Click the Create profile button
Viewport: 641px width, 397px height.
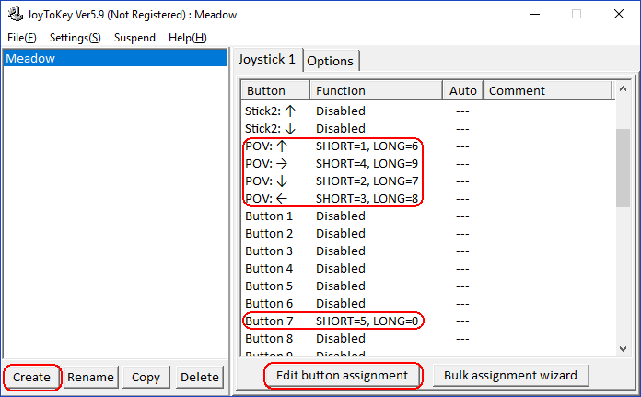click(x=31, y=377)
